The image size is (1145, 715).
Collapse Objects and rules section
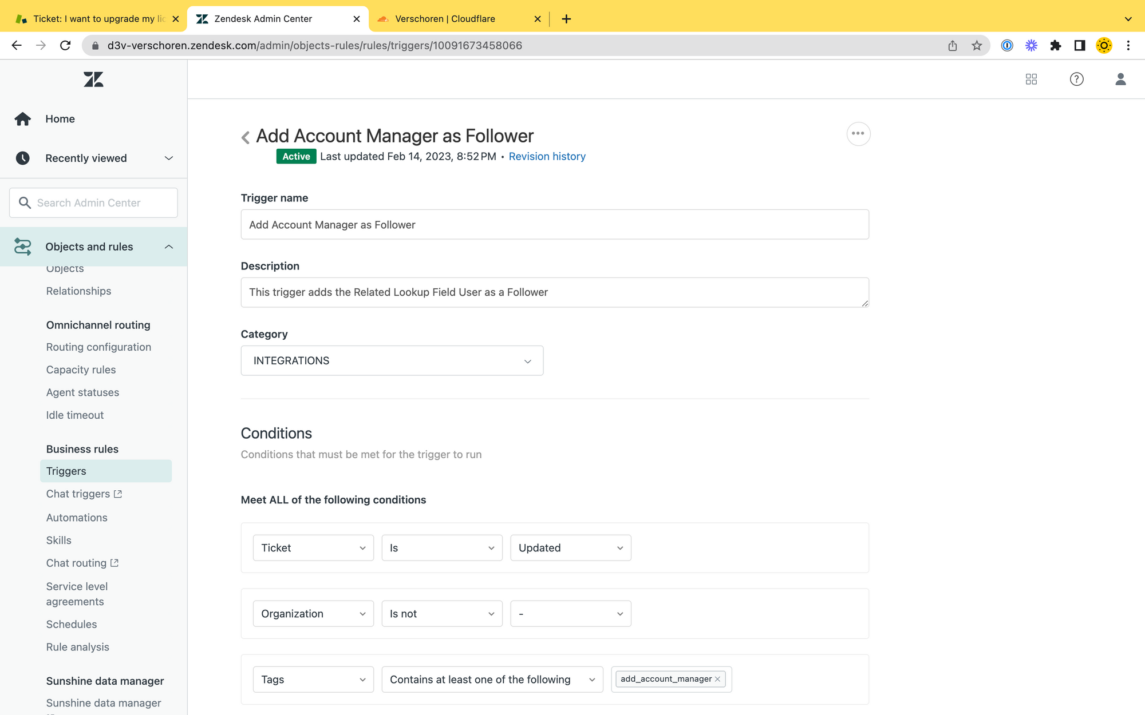point(168,247)
